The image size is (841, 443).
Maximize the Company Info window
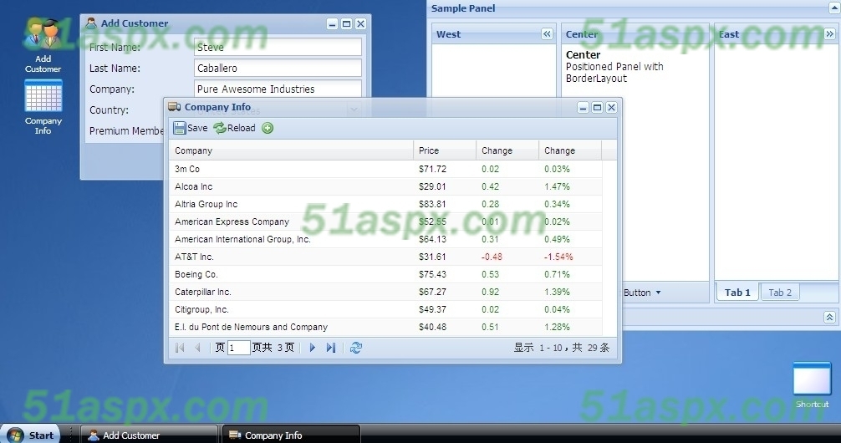[x=597, y=108]
